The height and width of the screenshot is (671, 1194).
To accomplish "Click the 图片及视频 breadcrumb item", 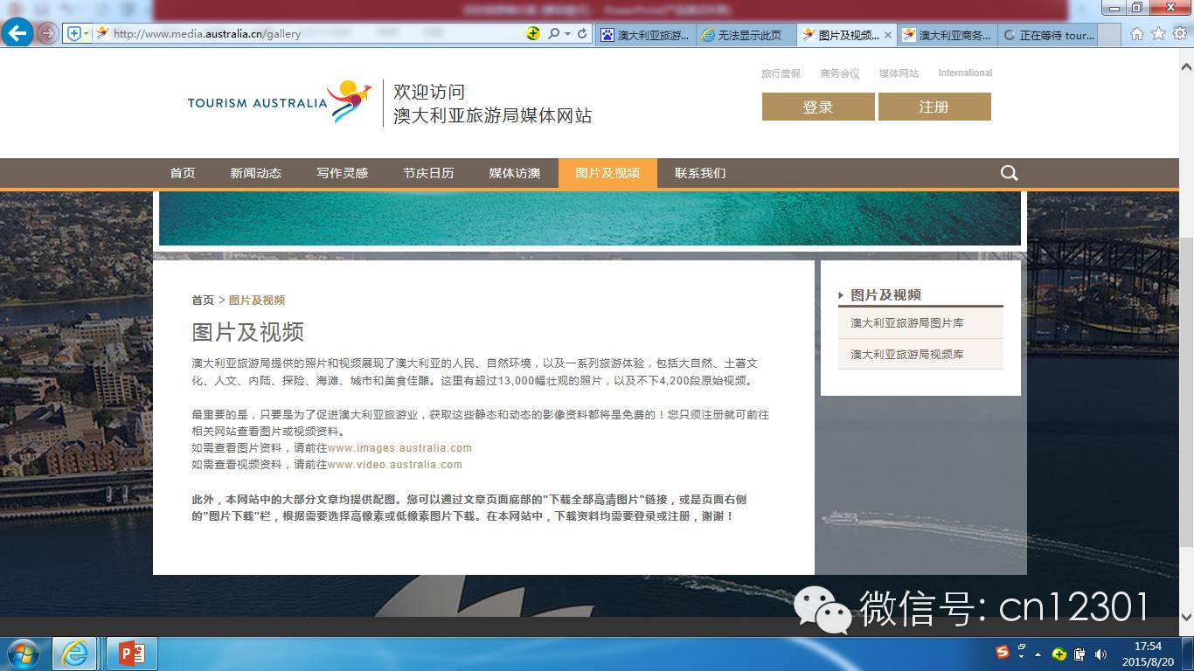I will [x=257, y=300].
